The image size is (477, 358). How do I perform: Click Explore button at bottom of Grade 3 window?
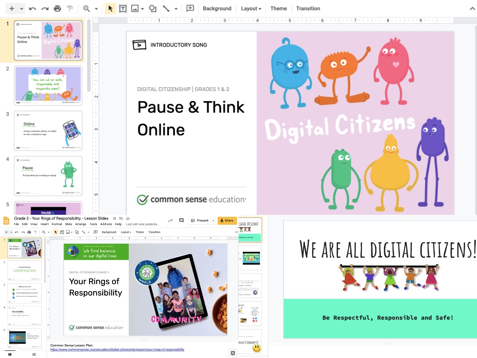[233, 353]
